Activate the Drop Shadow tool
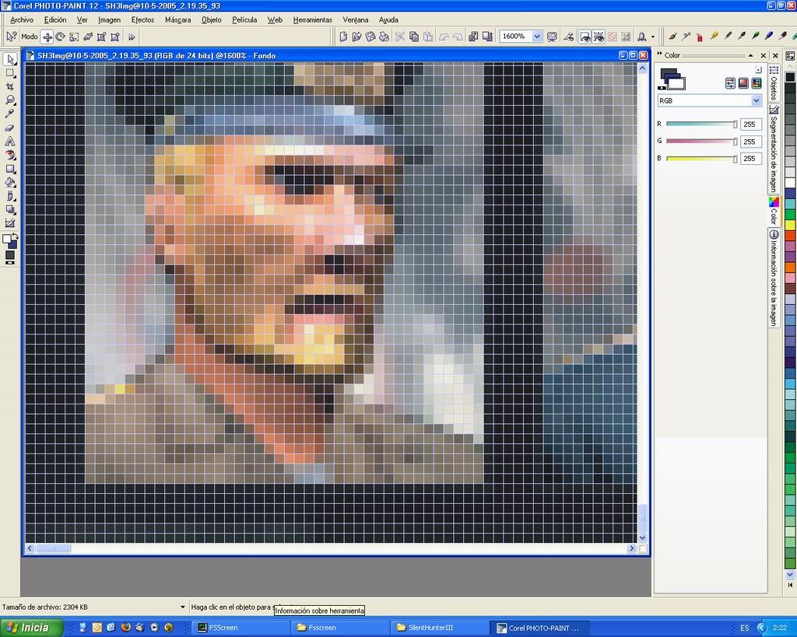797x637 pixels. 10,210
